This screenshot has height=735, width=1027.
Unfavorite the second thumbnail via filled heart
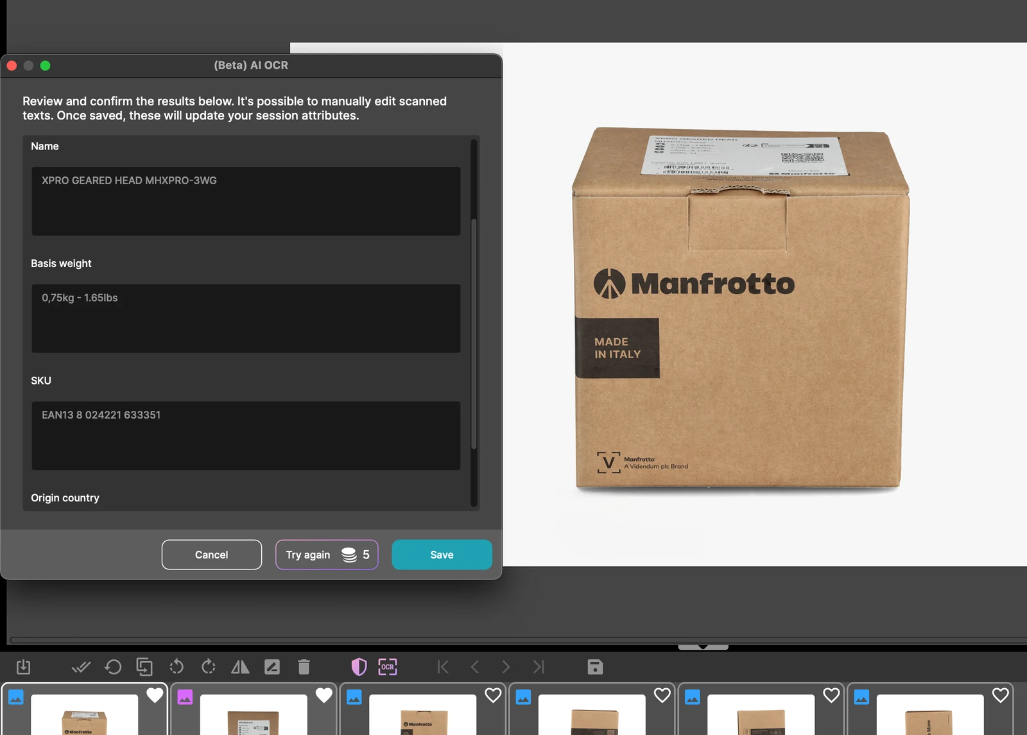(324, 695)
